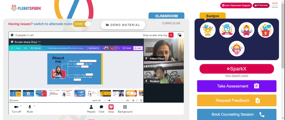Select slide thumbnail 9
This screenshot has width=285, height=120.
(x=118, y=93)
